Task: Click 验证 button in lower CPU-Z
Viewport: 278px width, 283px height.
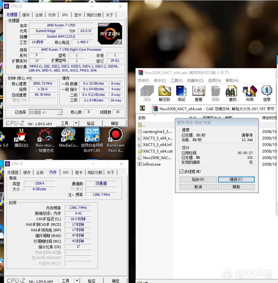Action: (x=92, y=281)
